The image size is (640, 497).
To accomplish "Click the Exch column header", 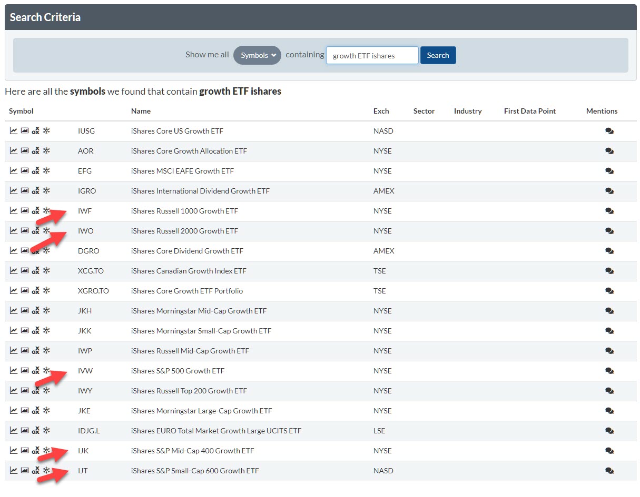I will [381, 111].
